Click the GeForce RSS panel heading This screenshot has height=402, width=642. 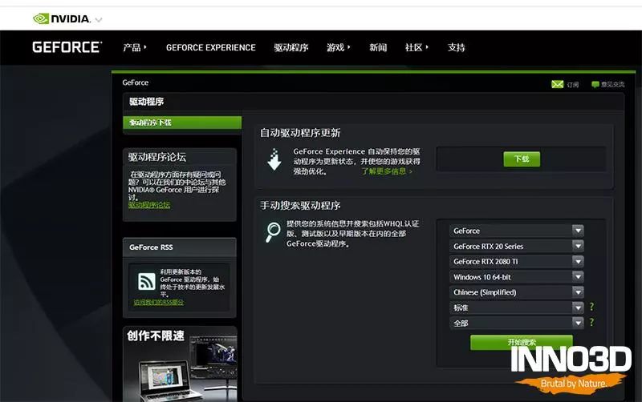(151, 247)
